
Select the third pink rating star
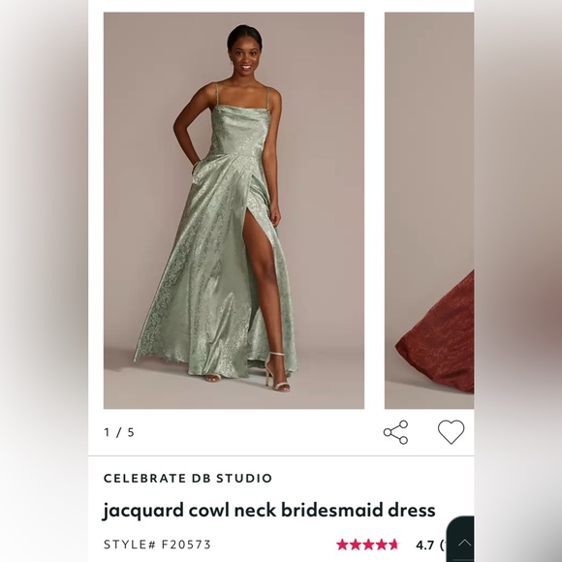pos(368,545)
